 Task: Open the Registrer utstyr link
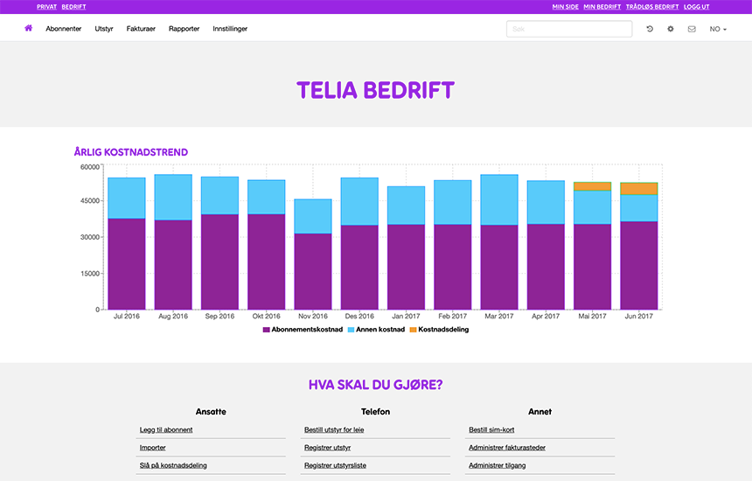click(327, 448)
